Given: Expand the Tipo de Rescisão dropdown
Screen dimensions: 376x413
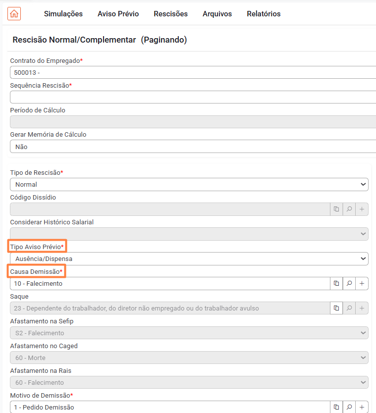Looking at the screenshot, I should tap(189, 184).
